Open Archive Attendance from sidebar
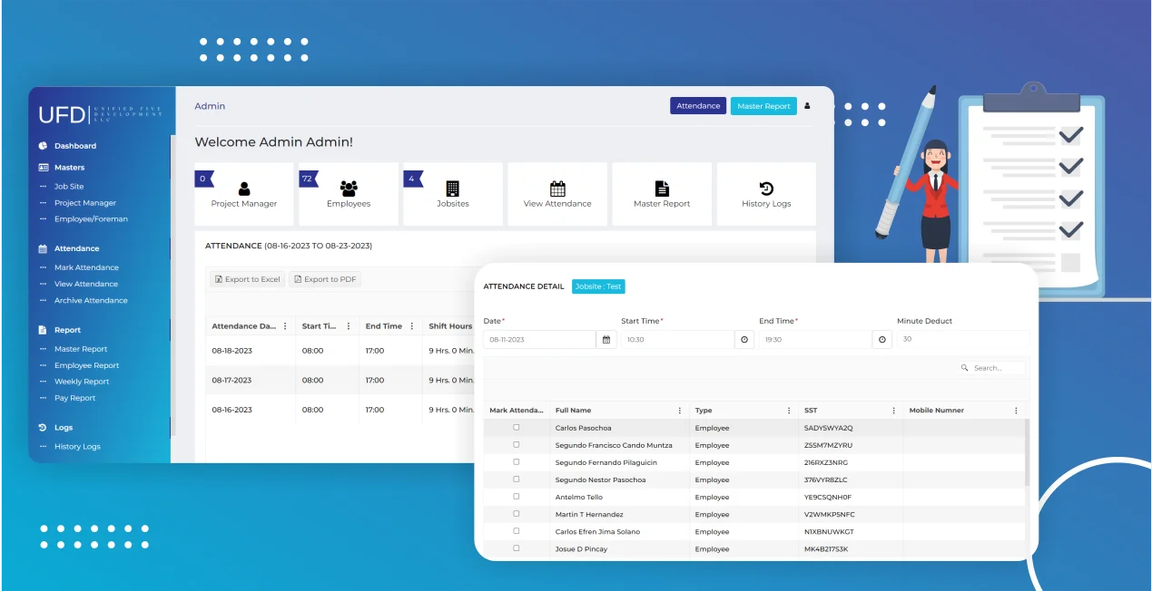This screenshot has height=591, width=1152. [x=91, y=300]
